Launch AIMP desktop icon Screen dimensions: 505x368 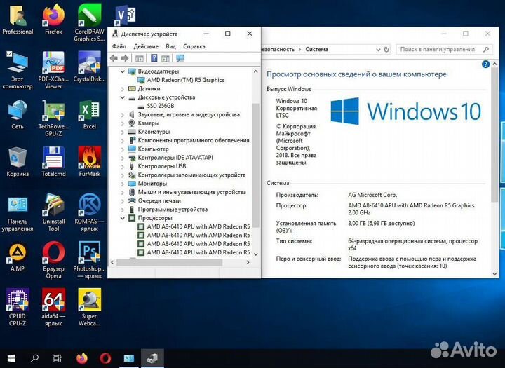(18, 257)
